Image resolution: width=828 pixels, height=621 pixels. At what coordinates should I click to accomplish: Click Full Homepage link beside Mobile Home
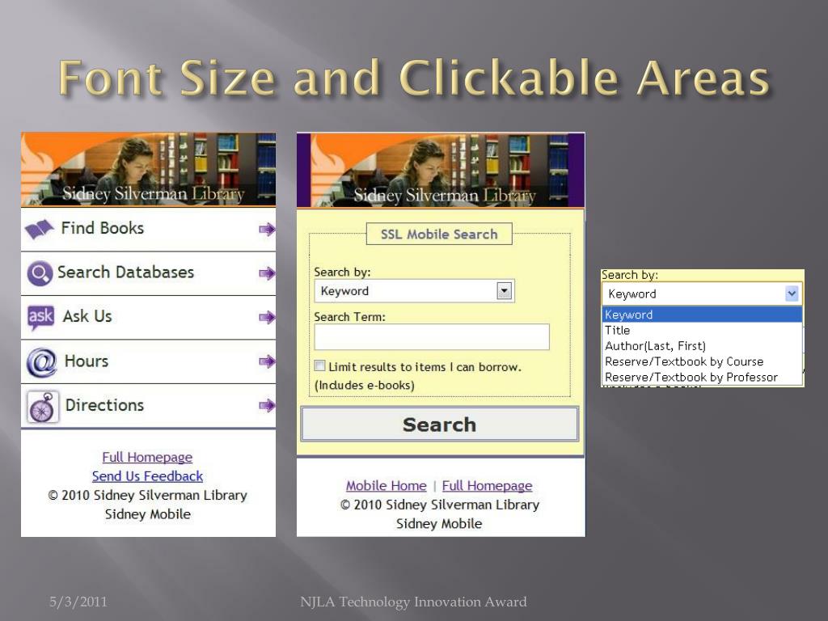(x=487, y=486)
